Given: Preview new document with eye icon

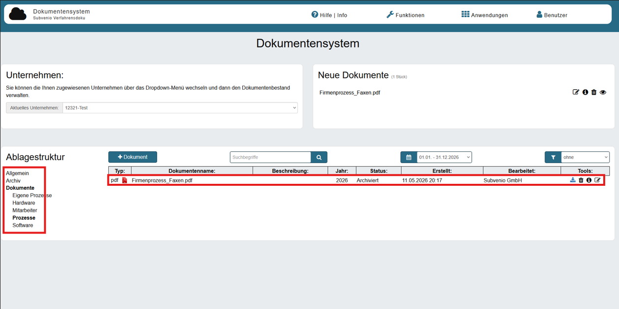Looking at the screenshot, I should (x=603, y=92).
